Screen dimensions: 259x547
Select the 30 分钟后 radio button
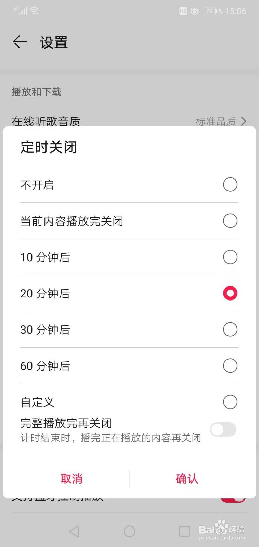230,330
